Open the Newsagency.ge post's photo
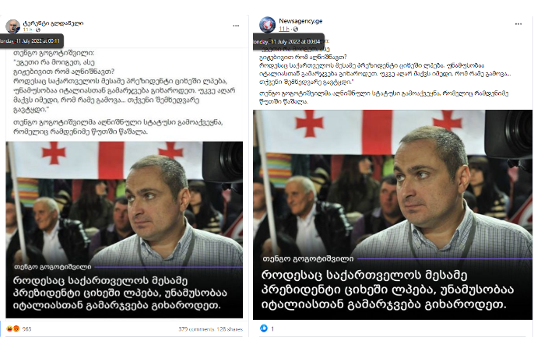Image resolution: width=534 pixels, height=337 pixels. 392,215
